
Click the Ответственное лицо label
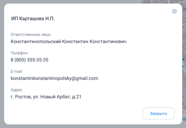point(31,34)
